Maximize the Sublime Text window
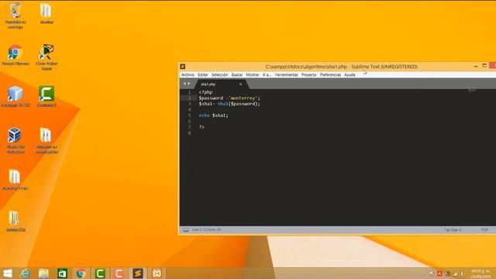The height and width of the screenshot is (279, 496). pos(484,66)
